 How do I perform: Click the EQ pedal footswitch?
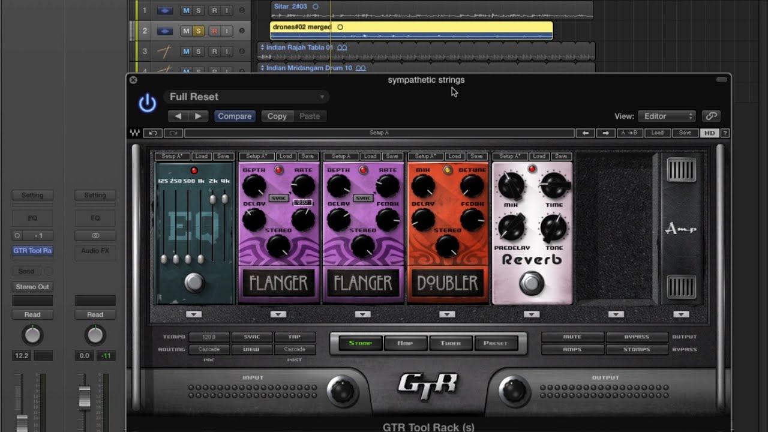click(x=194, y=282)
